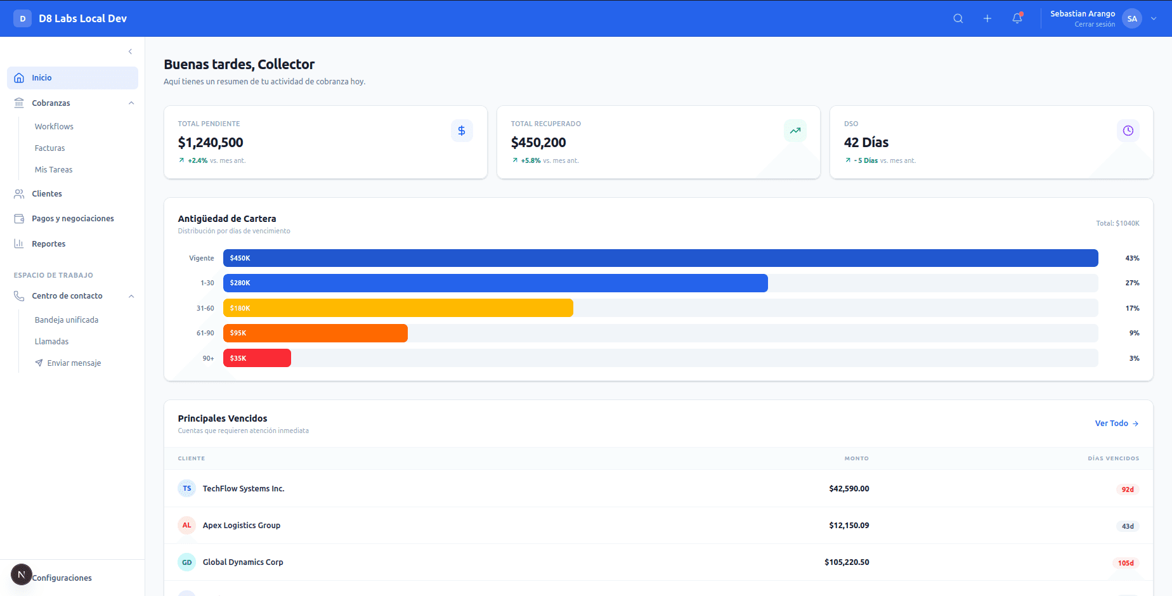Click the plus icon to create new item
Image resolution: width=1172 pixels, height=596 pixels.
(x=987, y=18)
